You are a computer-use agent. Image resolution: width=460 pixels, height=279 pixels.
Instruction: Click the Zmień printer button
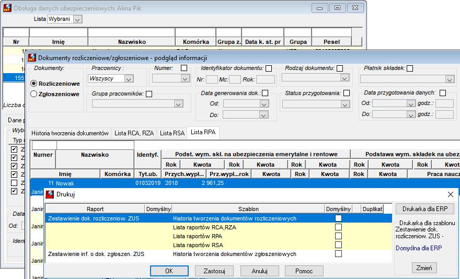[x=424, y=268]
